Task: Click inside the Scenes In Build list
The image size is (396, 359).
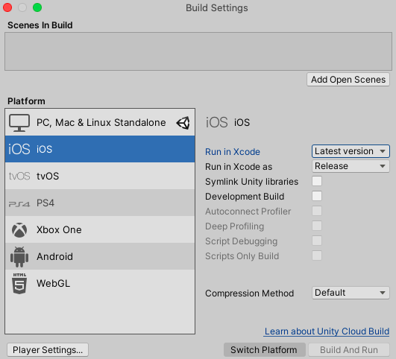Action: (x=198, y=51)
